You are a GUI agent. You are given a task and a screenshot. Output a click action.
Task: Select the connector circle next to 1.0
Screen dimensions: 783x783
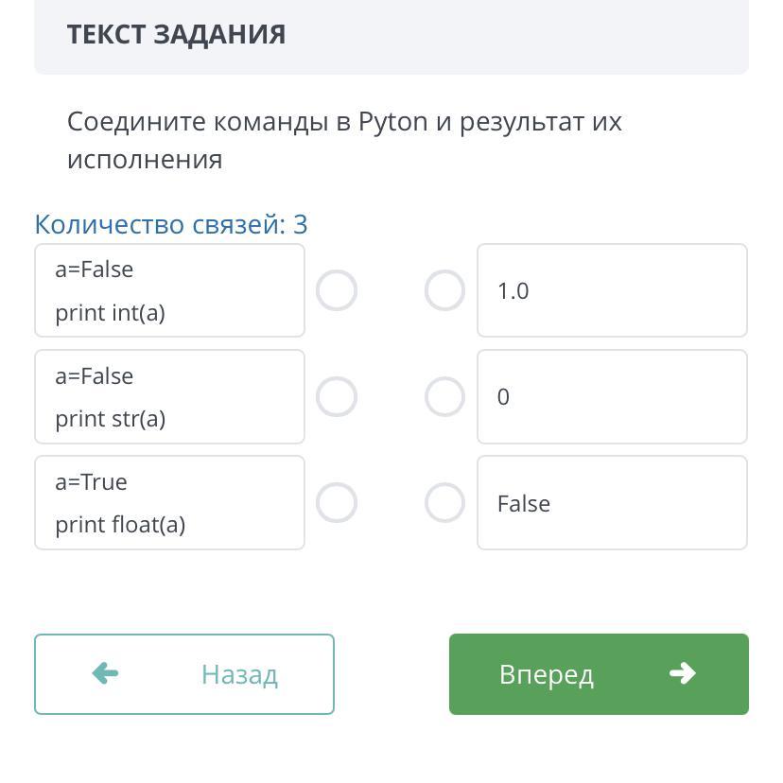coord(444,290)
